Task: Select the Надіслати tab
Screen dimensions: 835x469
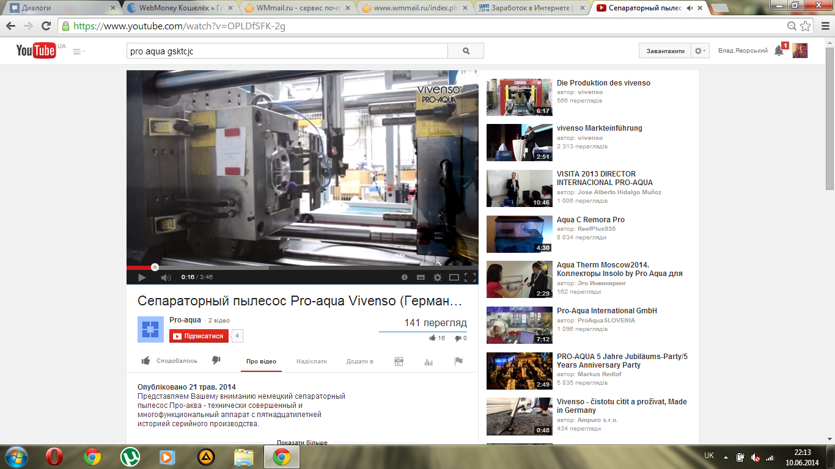Action: [312, 362]
